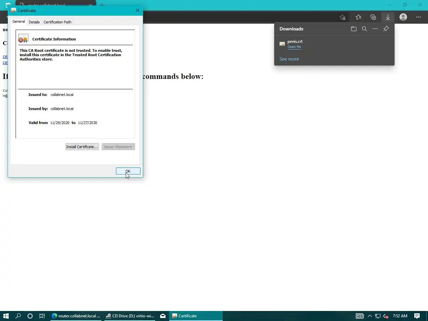The width and height of the screenshot is (428, 321).
Task: Click the Edge tab actions menu icon
Action: 7,5
